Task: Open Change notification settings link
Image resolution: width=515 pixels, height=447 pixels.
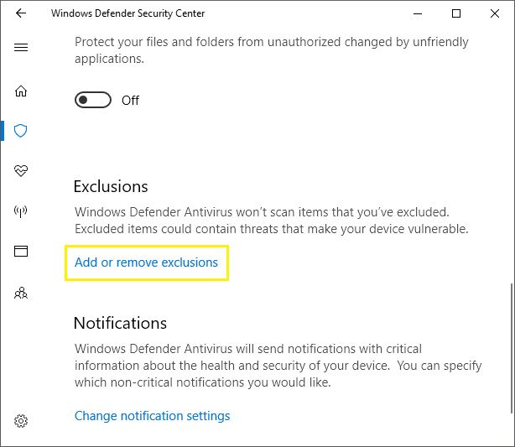Action: pyautogui.click(x=152, y=416)
